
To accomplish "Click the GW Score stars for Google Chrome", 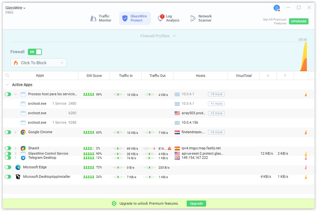I will tap(89, 133).
